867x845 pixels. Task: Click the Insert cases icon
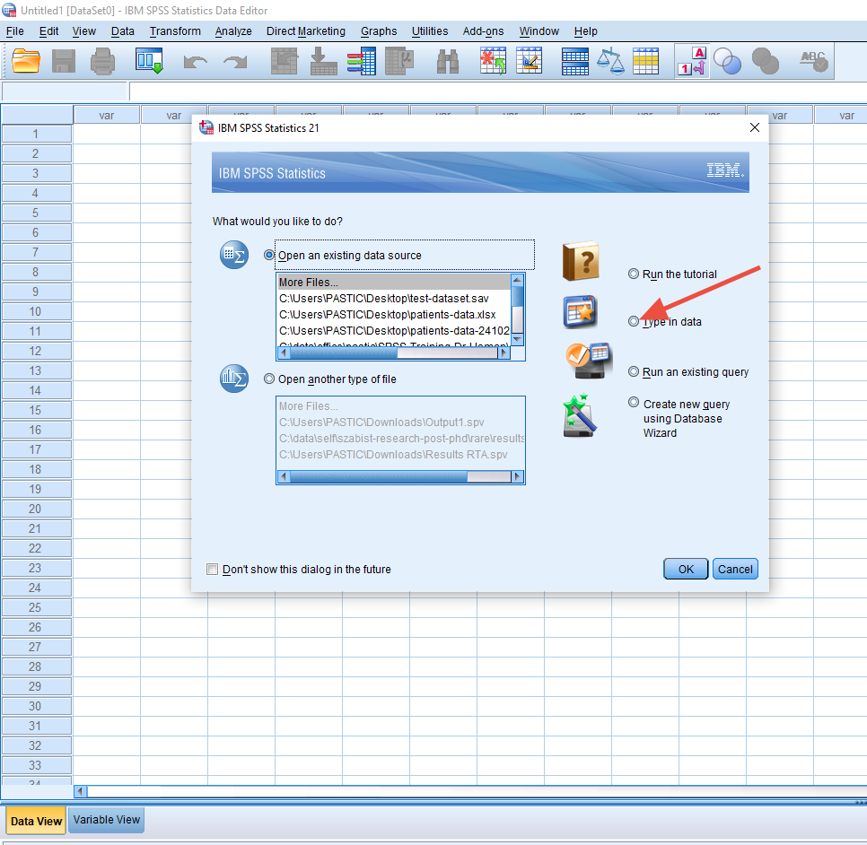point(493,61)
